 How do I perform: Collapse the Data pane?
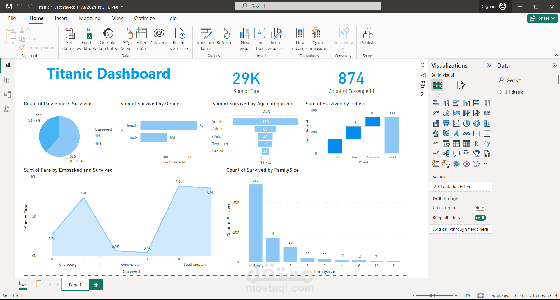[554, 65]
